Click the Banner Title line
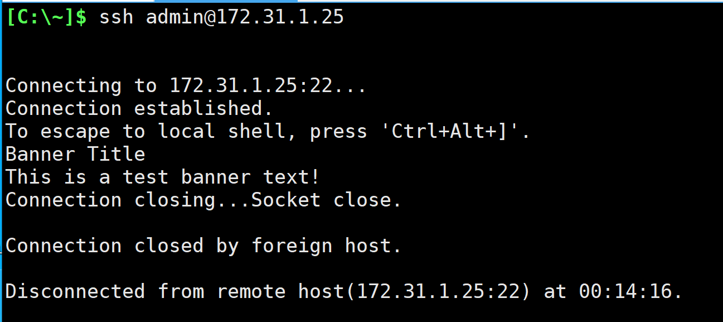 (75, 154)
